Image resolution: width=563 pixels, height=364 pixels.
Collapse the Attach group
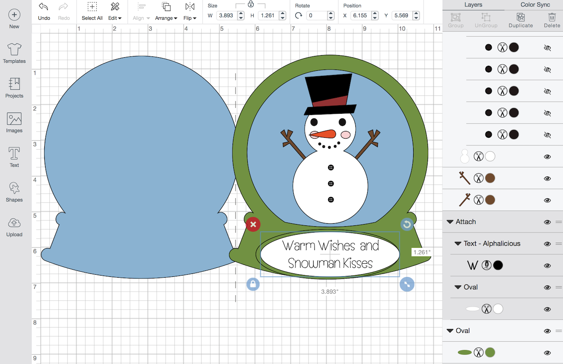point(450,222)
